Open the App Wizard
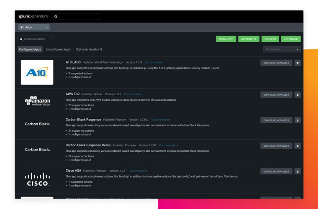The image size is (318, 209). point(291,39)
